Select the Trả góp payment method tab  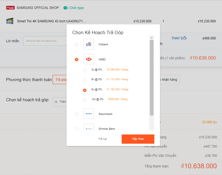[x=60, y=80]
